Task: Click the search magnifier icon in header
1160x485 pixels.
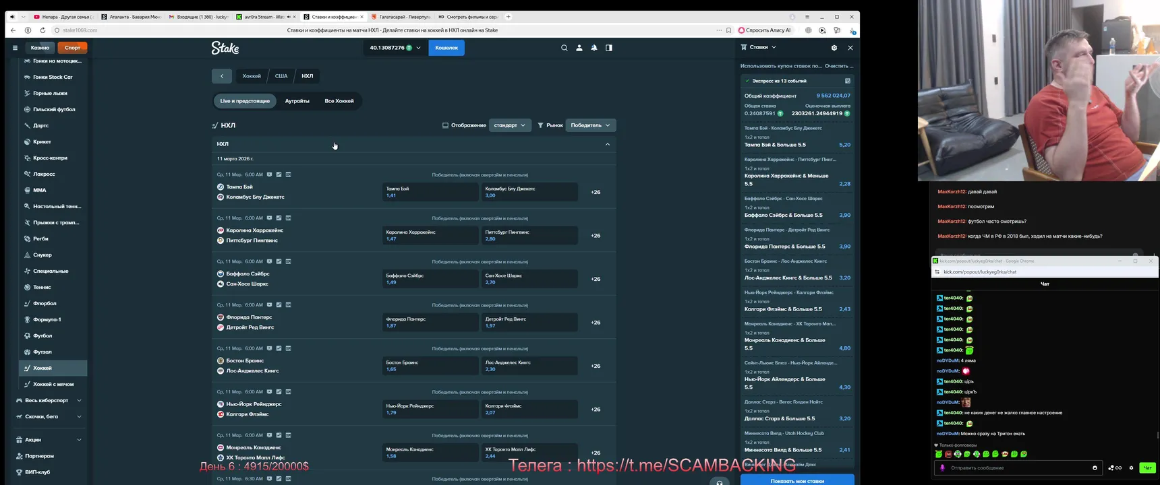Action: point(564,48)
